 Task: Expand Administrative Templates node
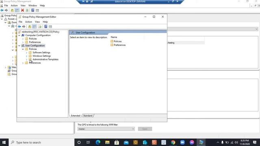(x=26, y=60)
